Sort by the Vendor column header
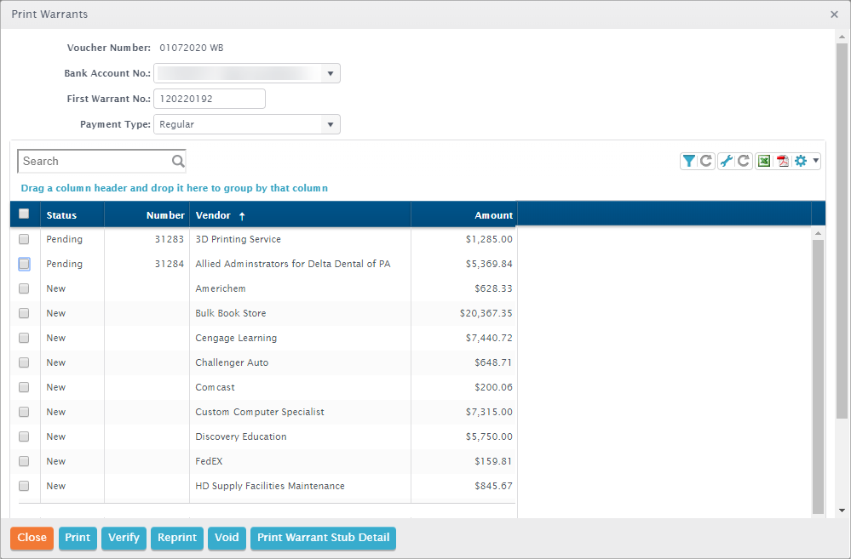Viewport: 851px width, 559px height. tap(214, 215)
